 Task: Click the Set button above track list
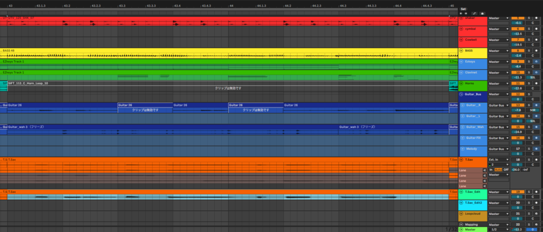[463, 9]
